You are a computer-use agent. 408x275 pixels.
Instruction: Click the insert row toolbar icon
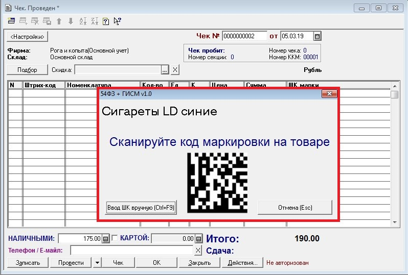tap(23, 21)
